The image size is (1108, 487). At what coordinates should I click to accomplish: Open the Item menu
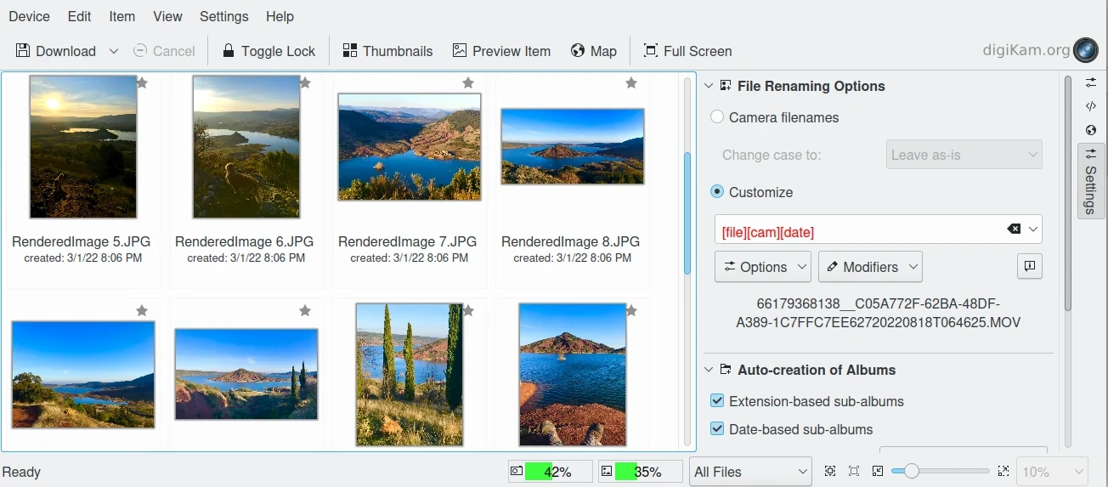coord(122,16)
